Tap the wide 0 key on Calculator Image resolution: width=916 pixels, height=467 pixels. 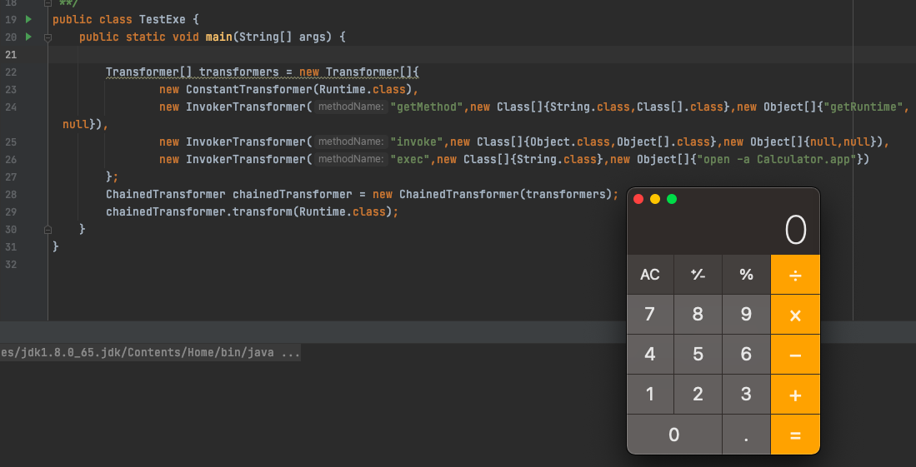coord(674,435)
